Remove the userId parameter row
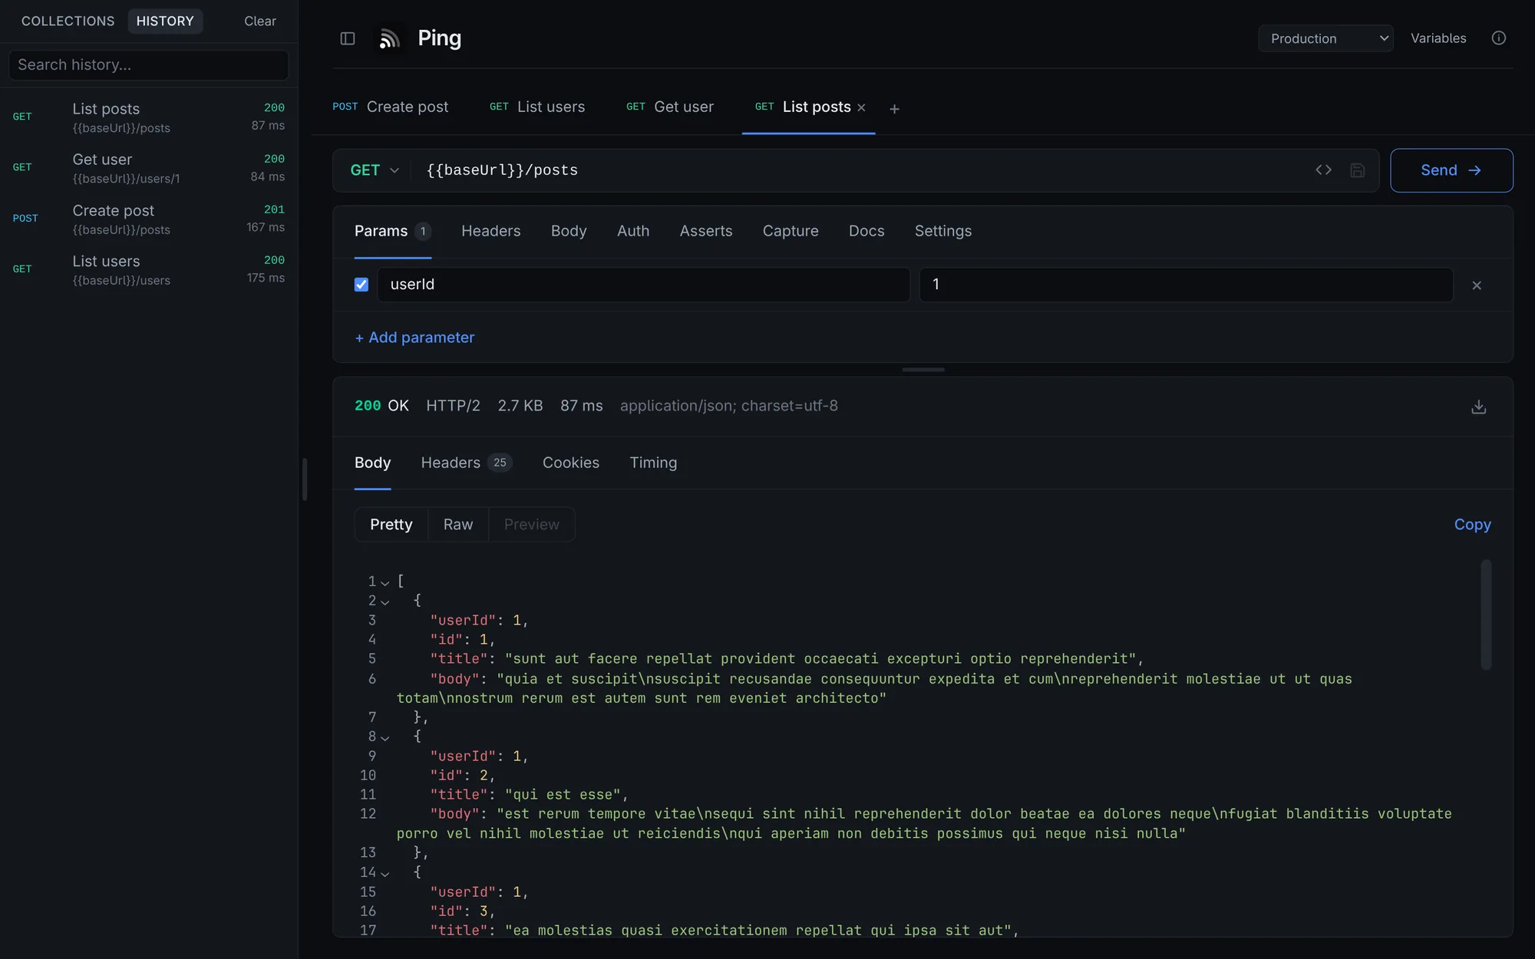Viewport: 1535px width, 959px height. pyautogui.click(x=1477, y=285)
